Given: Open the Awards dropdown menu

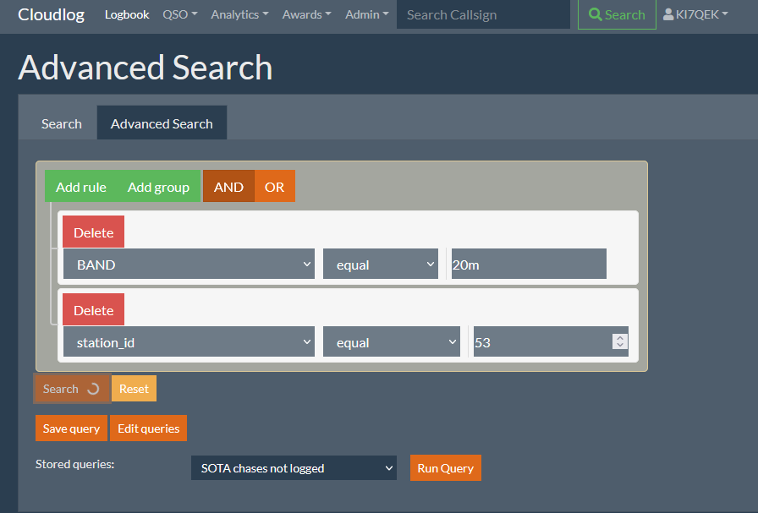Looking at the screenshot, I should pyautogui.click(x=305, y=14).
